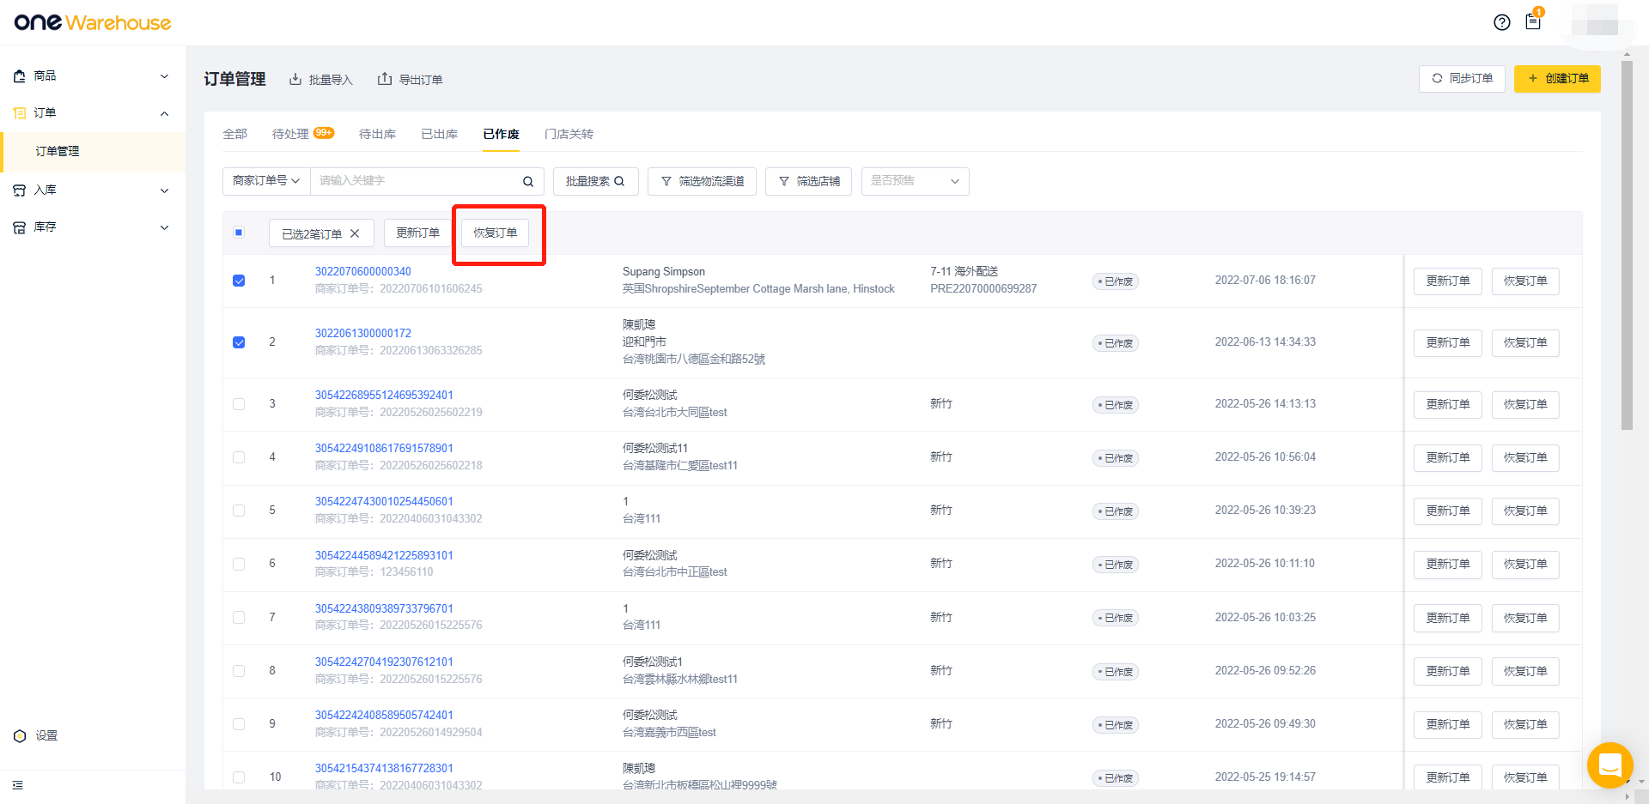Switch to the 待处理 tab

290,134
